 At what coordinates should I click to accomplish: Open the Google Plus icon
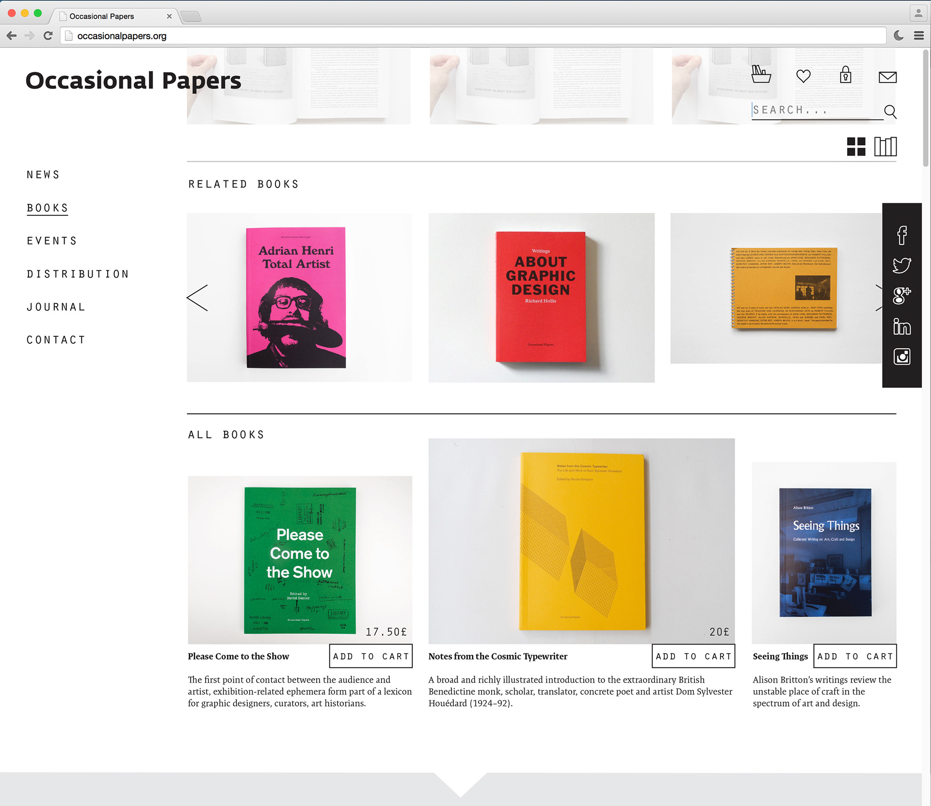click(901, 295)
